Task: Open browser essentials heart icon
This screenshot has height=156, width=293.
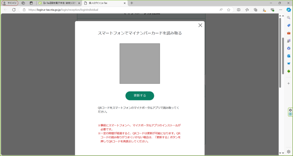Action: pyautogui.click(x=272, y=10)
